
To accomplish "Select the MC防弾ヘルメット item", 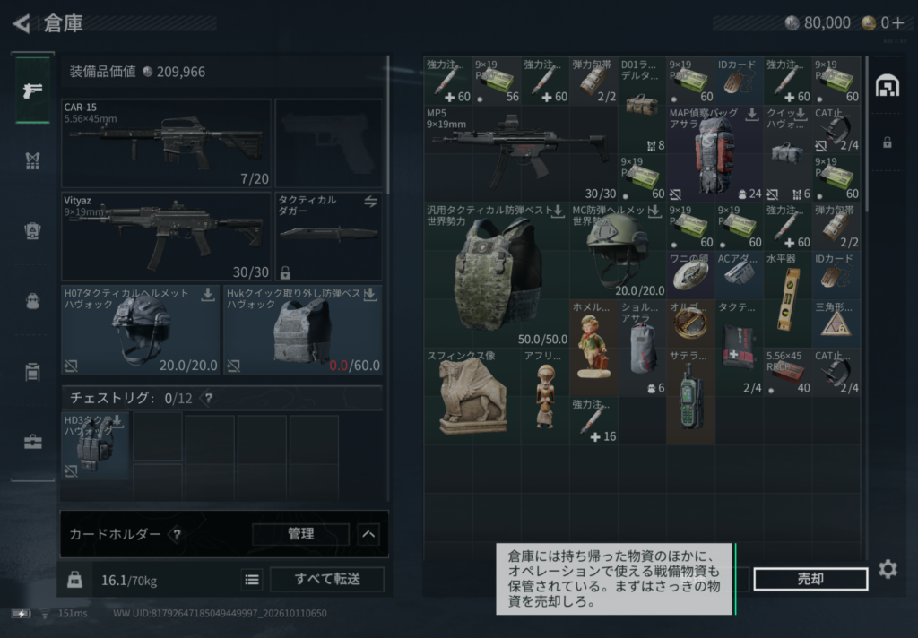I will point(619,251).
